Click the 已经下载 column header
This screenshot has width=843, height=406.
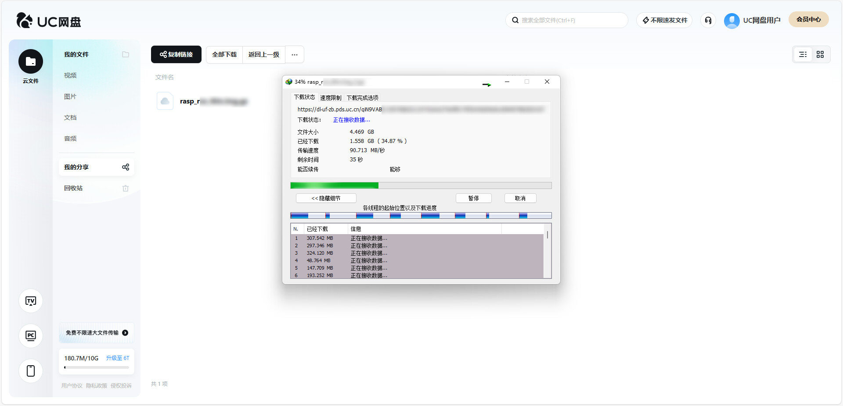(326, 229)
